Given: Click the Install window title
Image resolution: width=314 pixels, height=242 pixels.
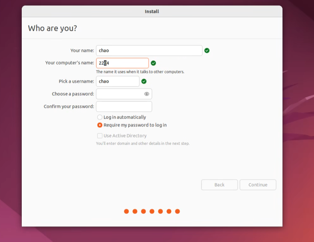Looking at the screenshot, I should (152, 12).
